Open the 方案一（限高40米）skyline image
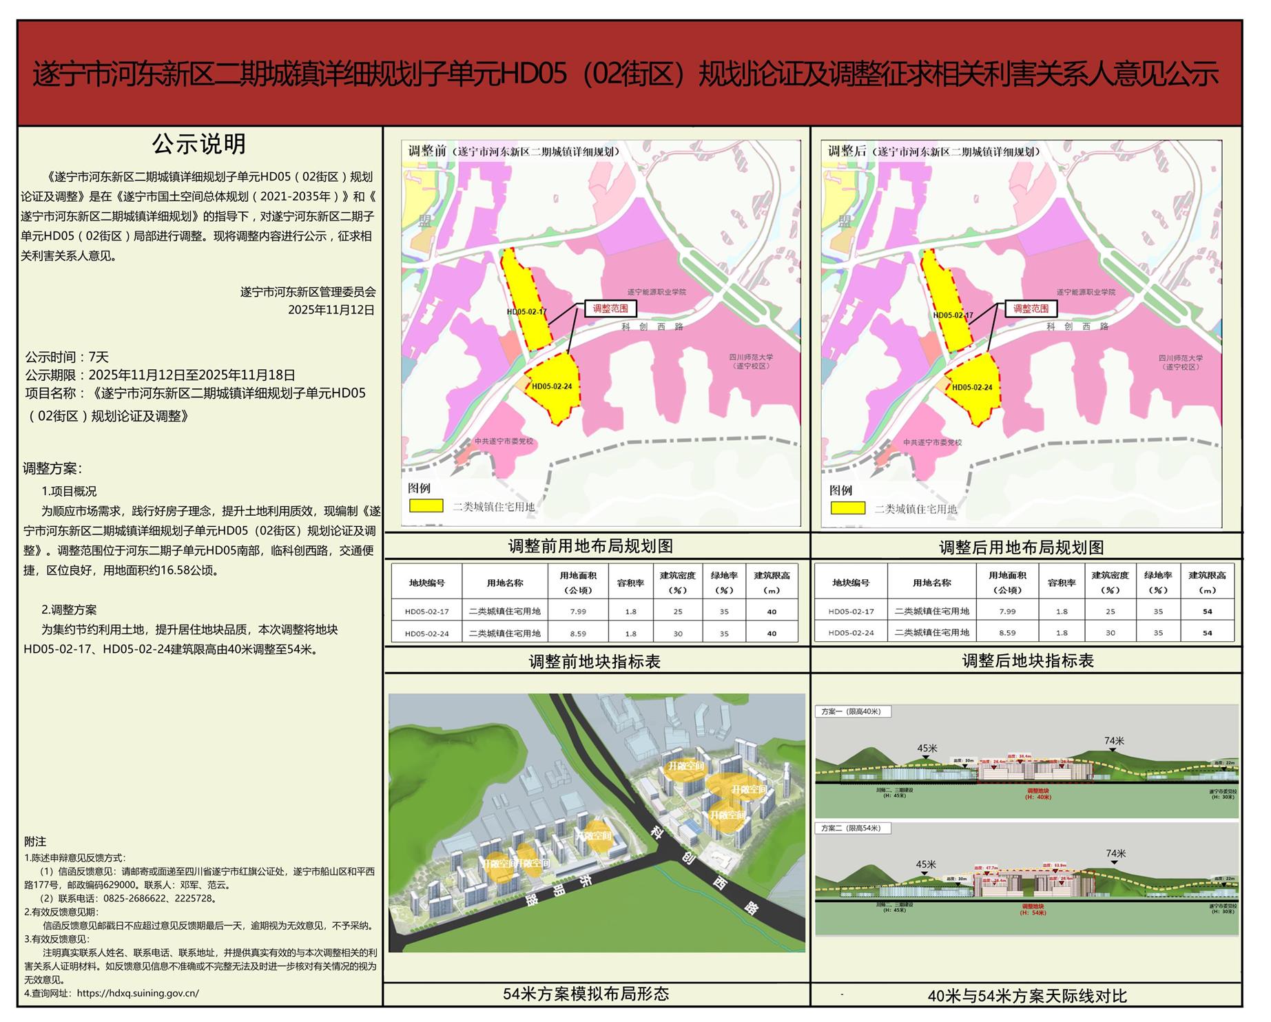The height and width of the screenshot is (1022, 1271). tap(1026, 761)
